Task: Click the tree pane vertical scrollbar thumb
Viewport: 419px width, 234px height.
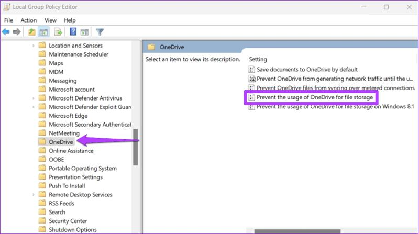Action: coord(136,147)
